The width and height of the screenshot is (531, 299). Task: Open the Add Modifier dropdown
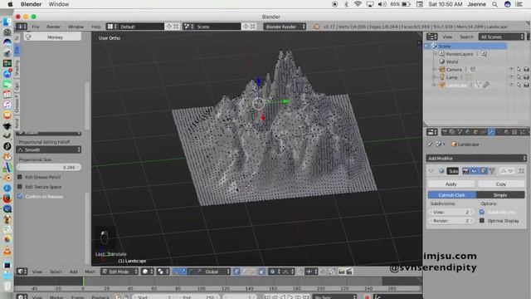[x=475, y=159]
